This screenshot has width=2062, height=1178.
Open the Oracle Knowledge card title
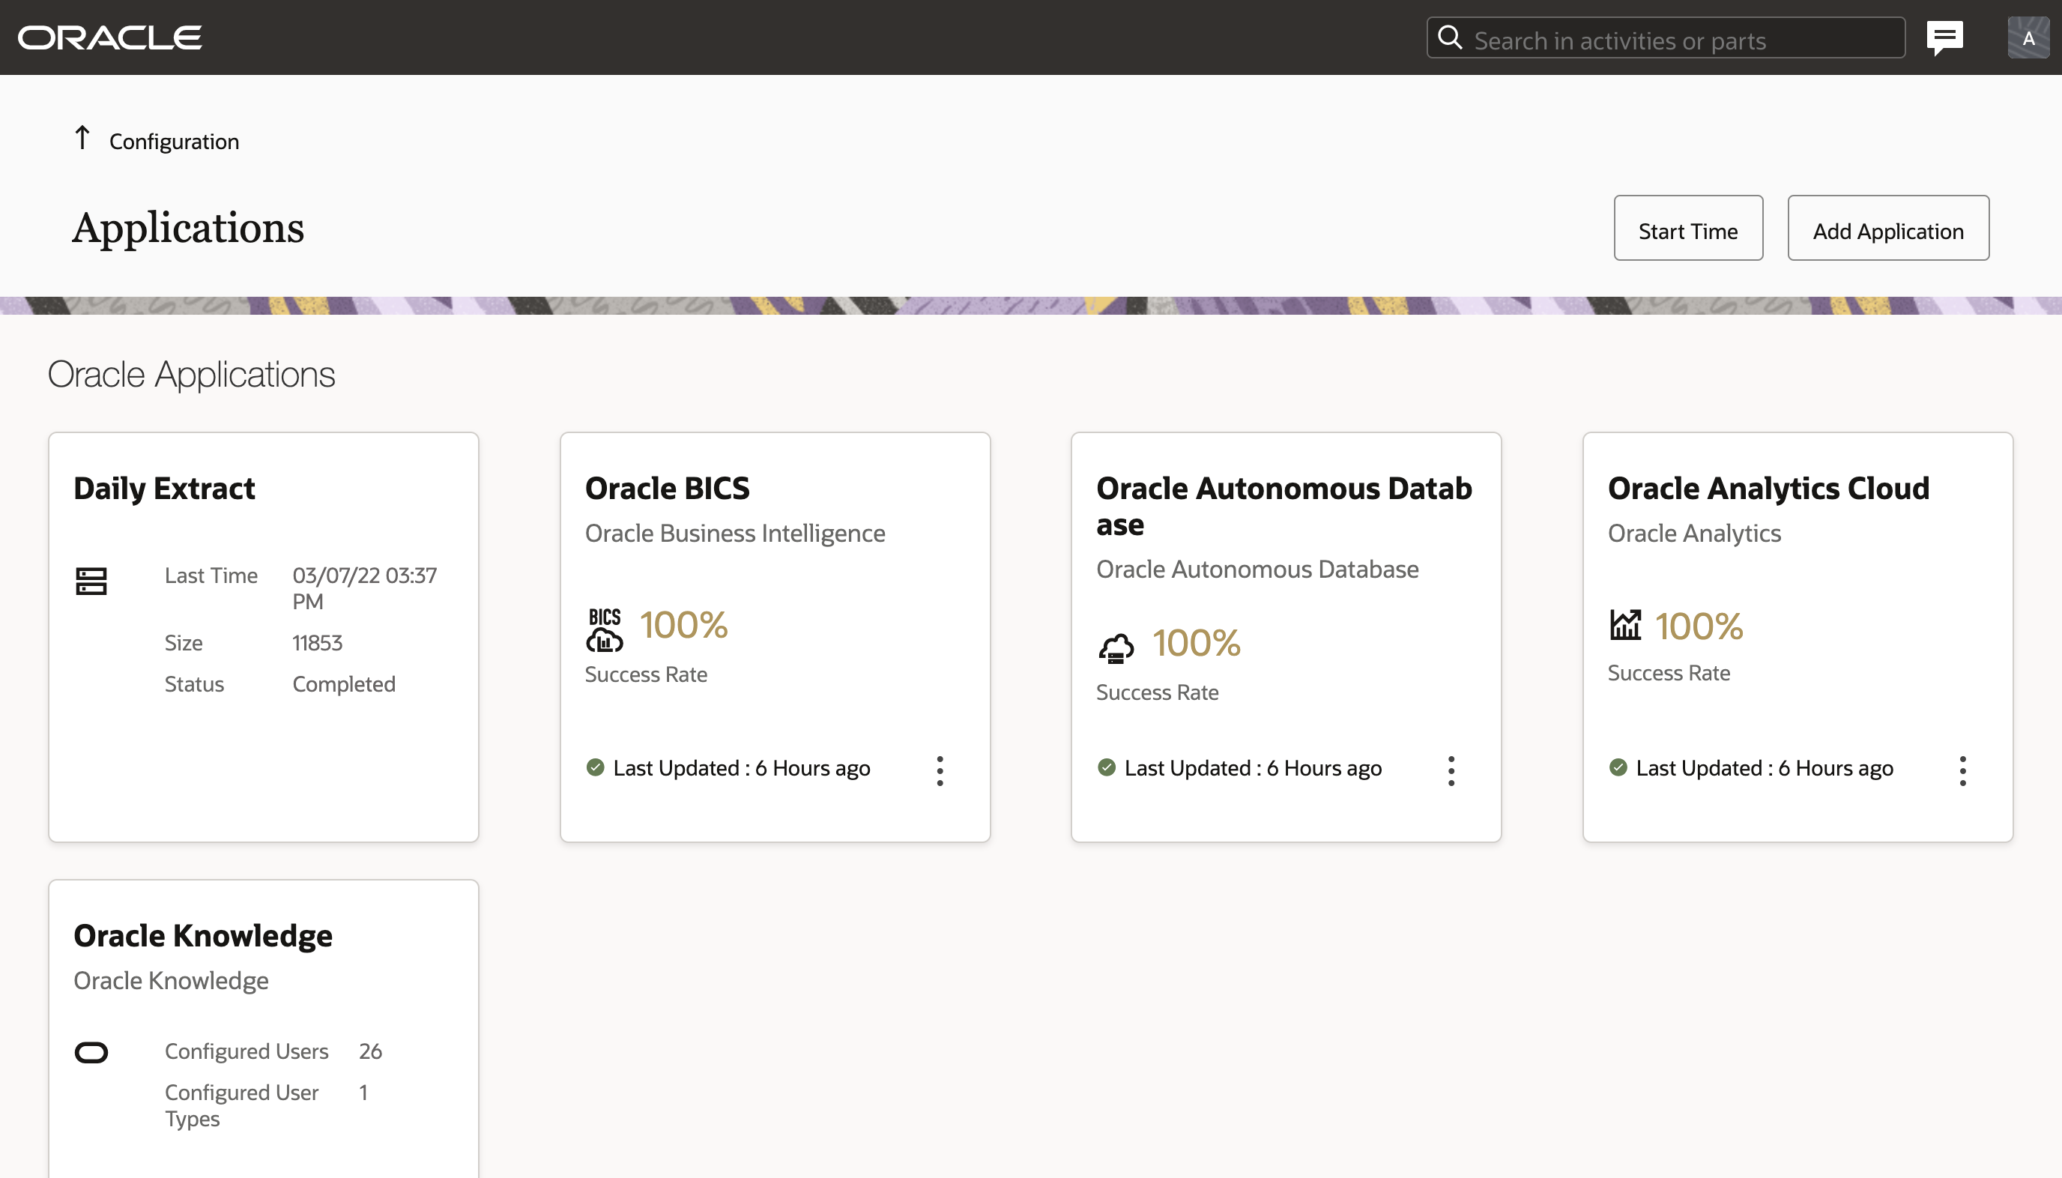coord(202,935)
